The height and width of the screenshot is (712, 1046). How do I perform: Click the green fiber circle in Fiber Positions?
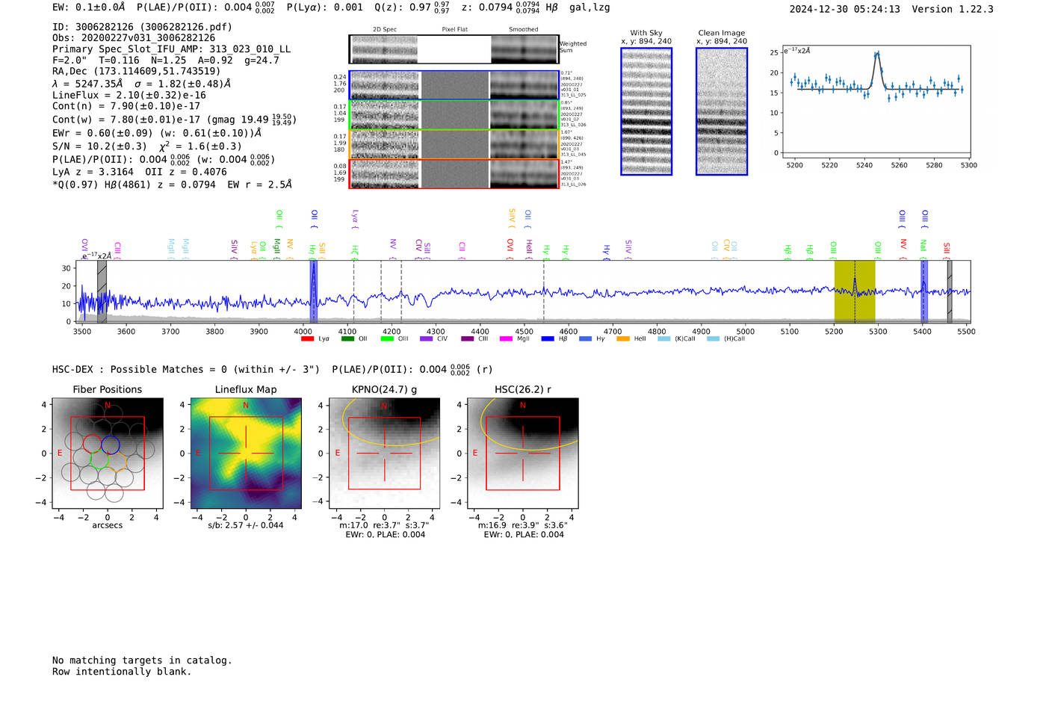pyautogui.click(x=99, y=459)
